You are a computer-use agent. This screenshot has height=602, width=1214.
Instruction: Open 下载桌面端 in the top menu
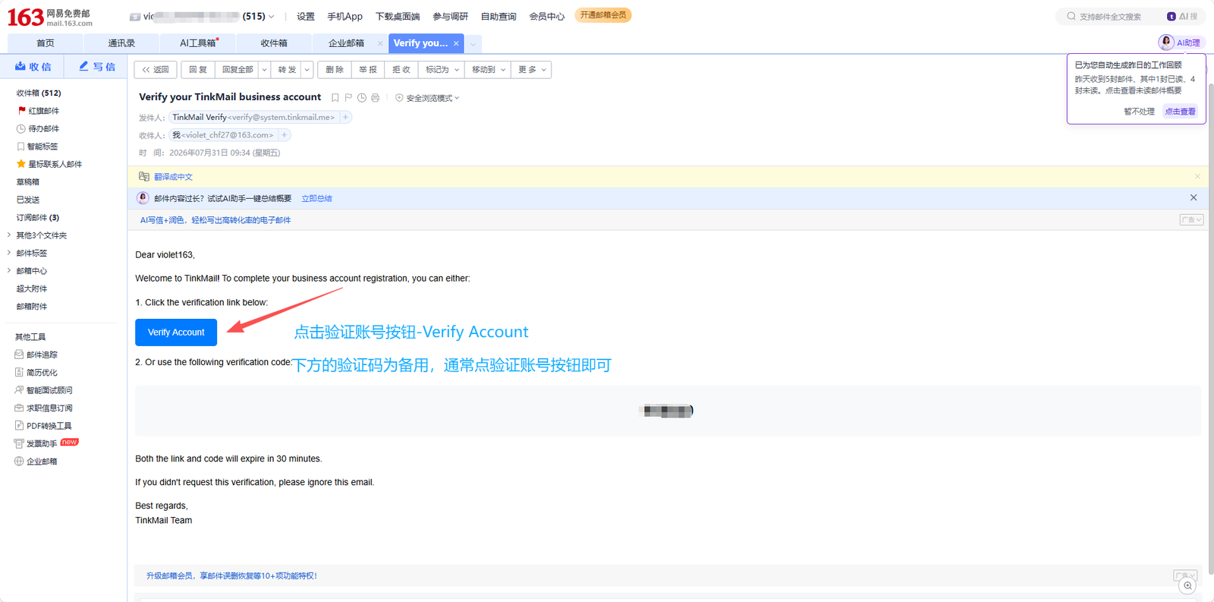pos(398,16)
